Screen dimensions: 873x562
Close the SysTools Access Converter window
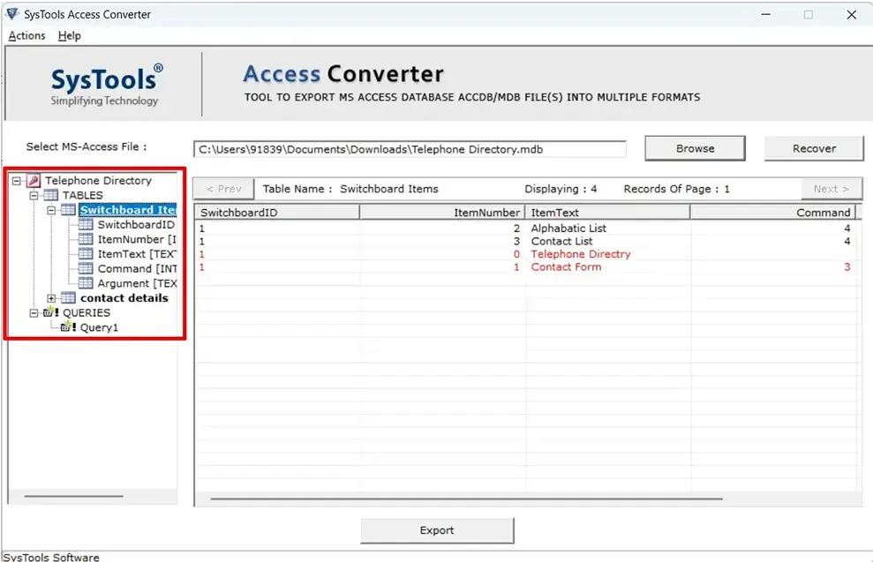(851, 15)
